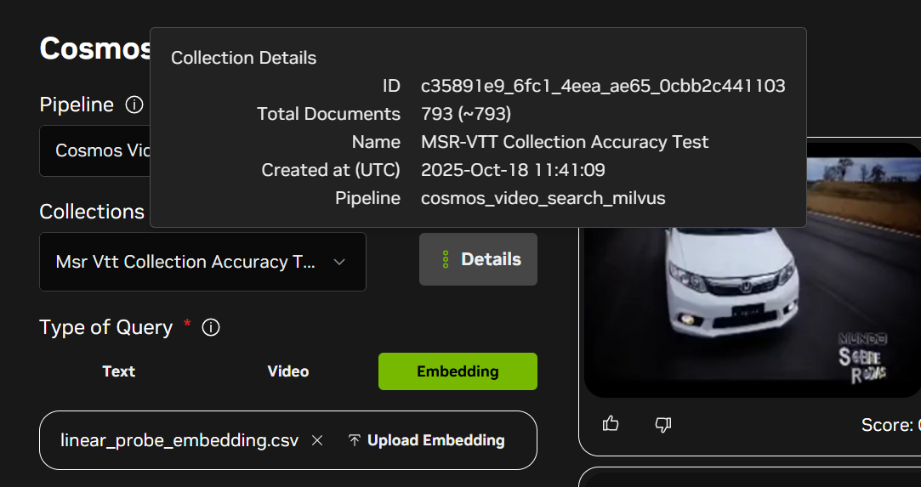Click cosmos_video_search_milvus in the details popup
The width and height of the screenshot is (921, 487).
[543, 198]
